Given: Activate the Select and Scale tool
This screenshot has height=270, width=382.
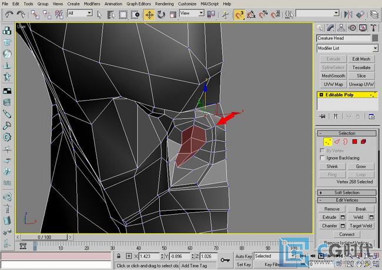Looking at the screenshot, I should [173, 15].
